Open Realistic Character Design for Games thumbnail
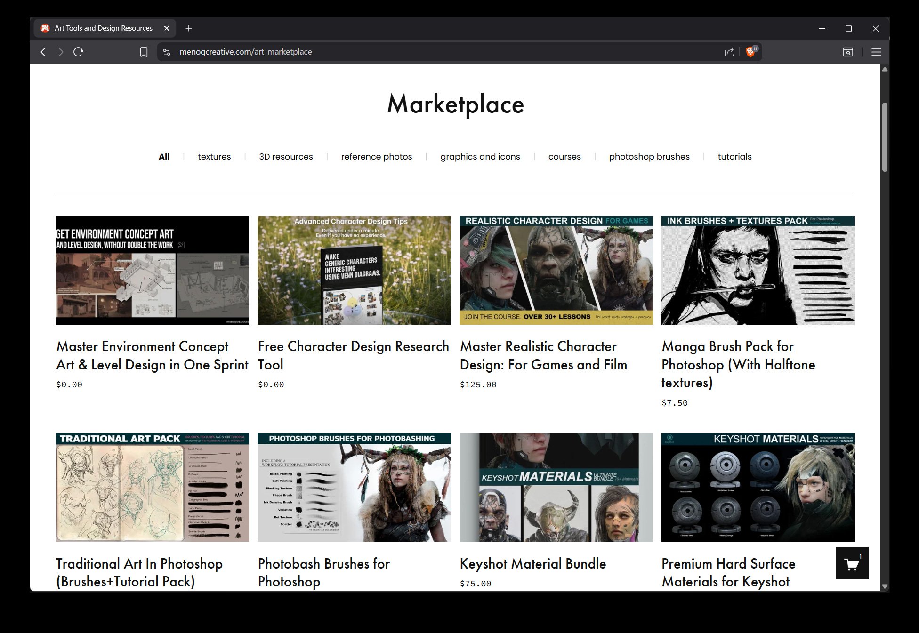The width and height of the screenshot is (919, 633). pos(556,270)
